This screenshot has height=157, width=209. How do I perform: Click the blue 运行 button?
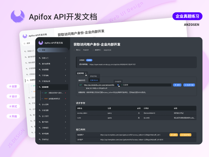[x=177, y=85]
